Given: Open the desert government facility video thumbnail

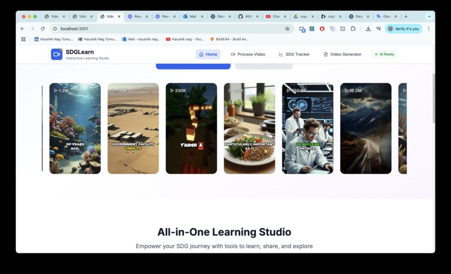Looking at the screenshot, I should tap(133, 128).
